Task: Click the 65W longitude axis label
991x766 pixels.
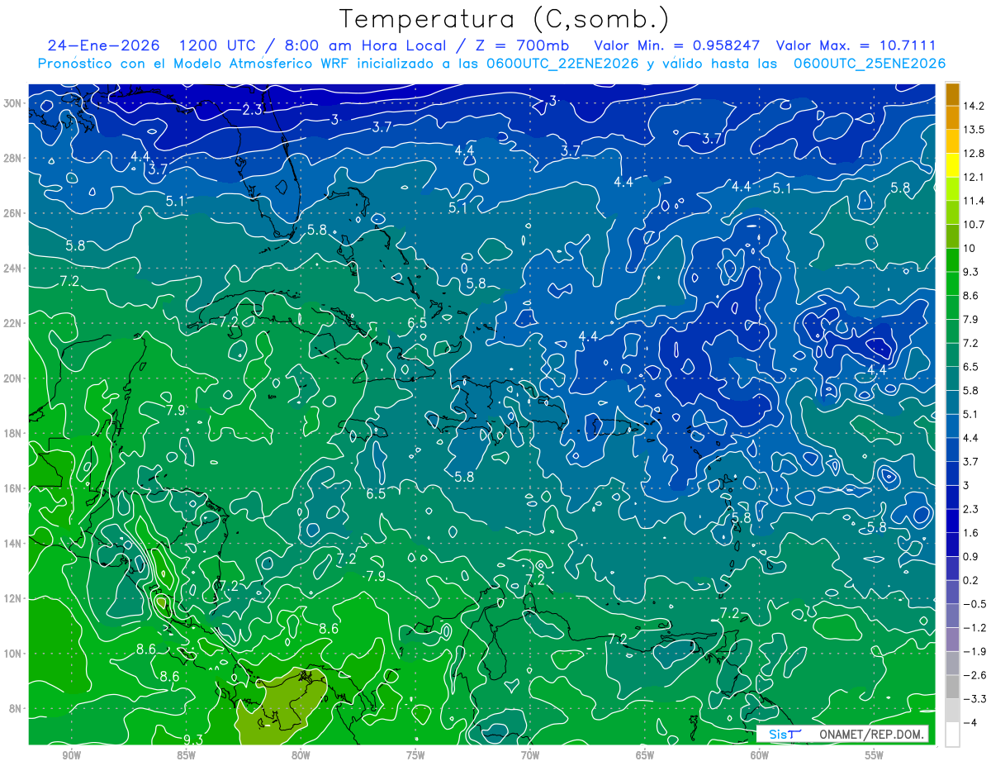Action: (x=645, y=754)
